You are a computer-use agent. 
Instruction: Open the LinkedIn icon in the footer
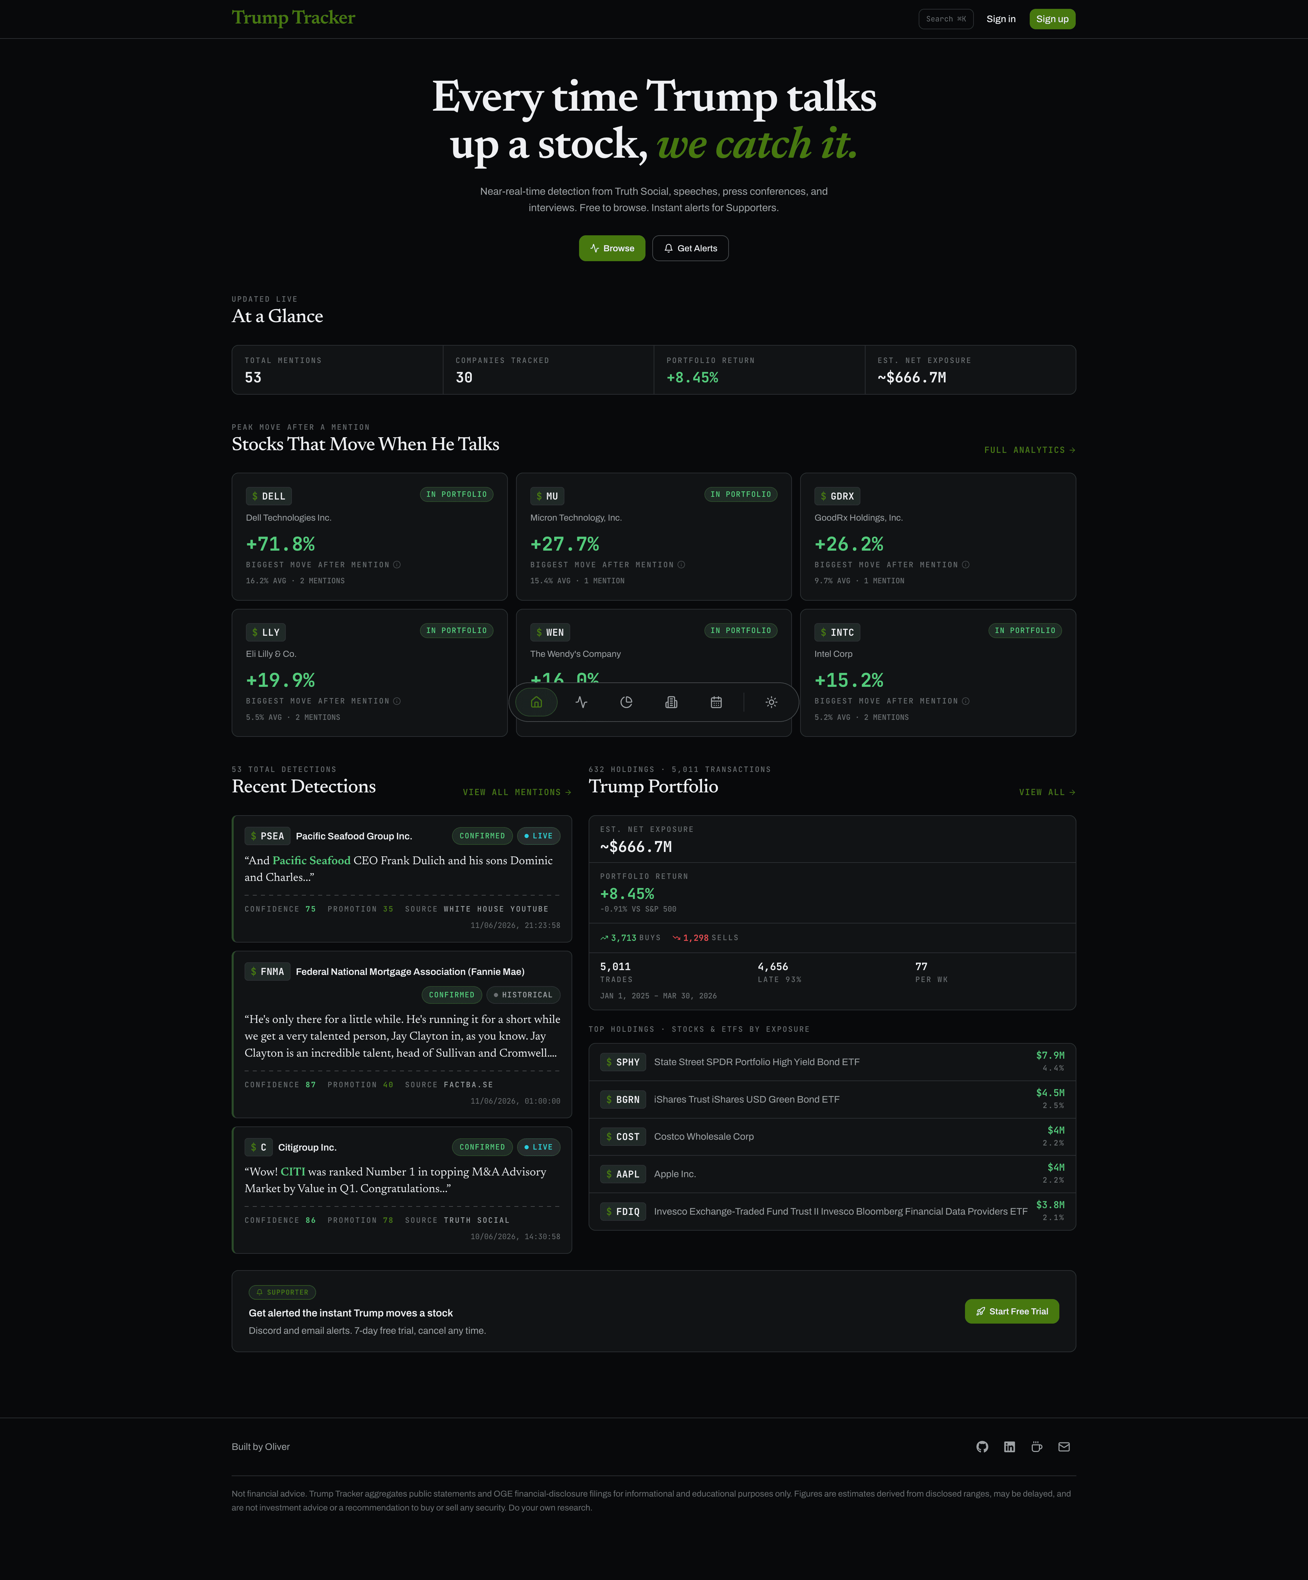click(1009, 1446)
